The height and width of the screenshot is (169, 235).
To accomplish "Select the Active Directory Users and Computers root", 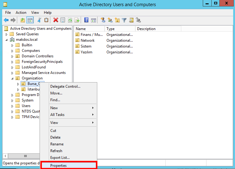I will point(40,29).
